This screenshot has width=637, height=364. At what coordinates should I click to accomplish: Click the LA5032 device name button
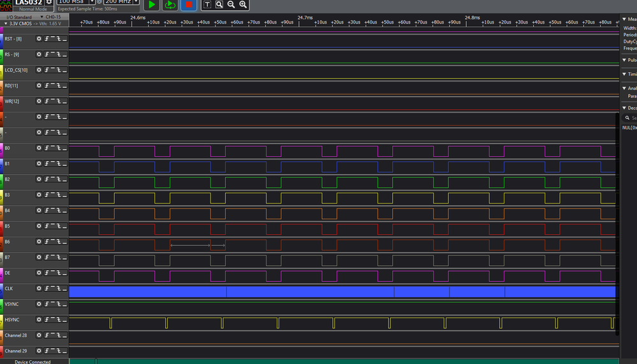[x=29, y=3]
